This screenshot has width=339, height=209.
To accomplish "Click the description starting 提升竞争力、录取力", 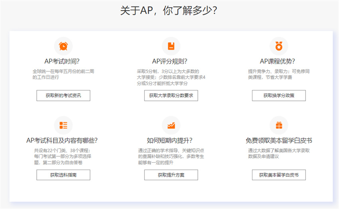I will [279, 74].
